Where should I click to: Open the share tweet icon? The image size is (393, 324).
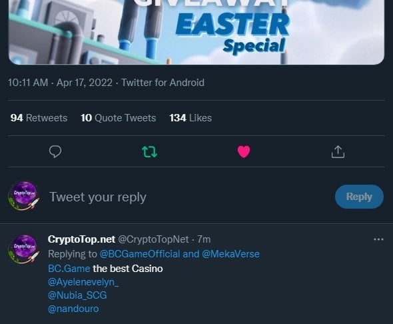(338, 152)
